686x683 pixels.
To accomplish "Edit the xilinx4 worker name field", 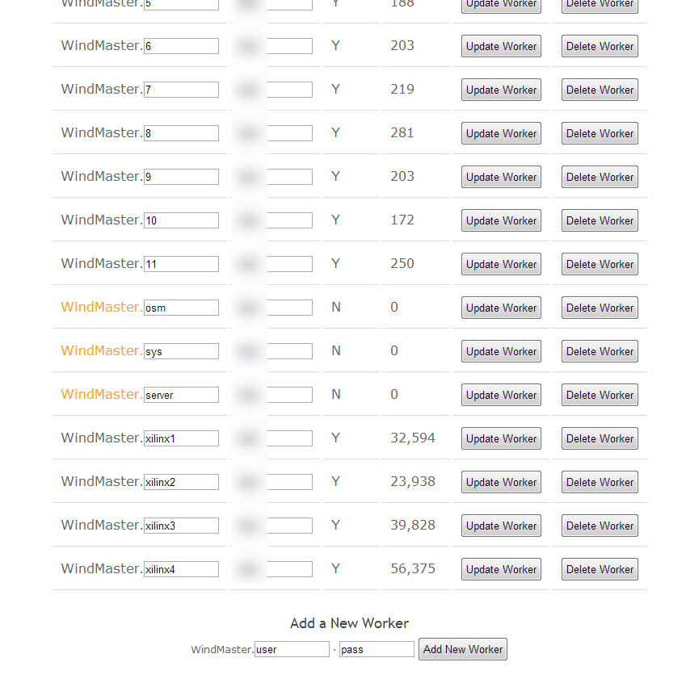I will (x=181, y=569).
